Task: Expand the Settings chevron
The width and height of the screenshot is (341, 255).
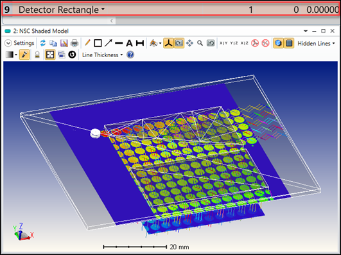Action: tap(8, 43)
